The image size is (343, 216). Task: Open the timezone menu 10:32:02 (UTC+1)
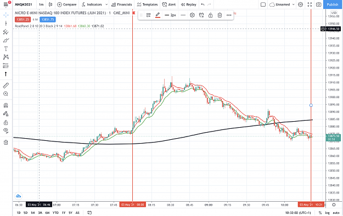(x=298, y=213)
